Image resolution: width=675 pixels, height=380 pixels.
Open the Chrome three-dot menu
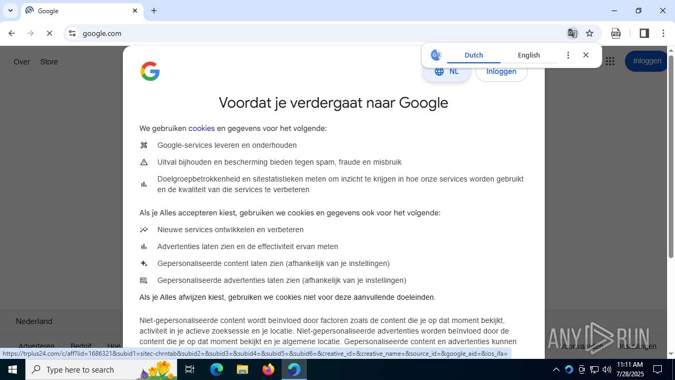click(x=663, y=33)
